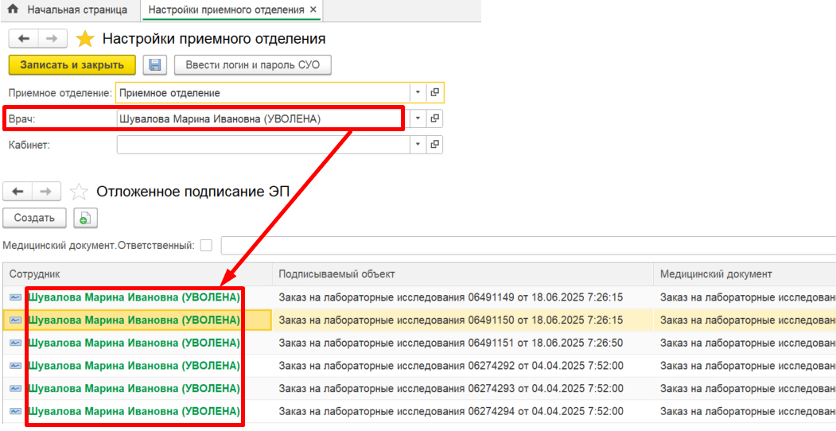This screenshot has width=836, height=431.
Task: Click the save floppy disk icon
Action: click(155, 64)
